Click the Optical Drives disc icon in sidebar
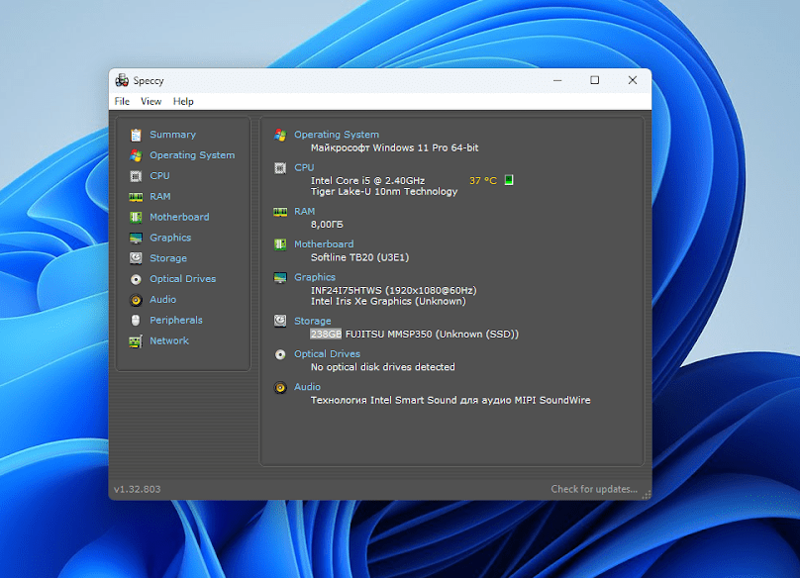800x578 pixels. [136, 279]
